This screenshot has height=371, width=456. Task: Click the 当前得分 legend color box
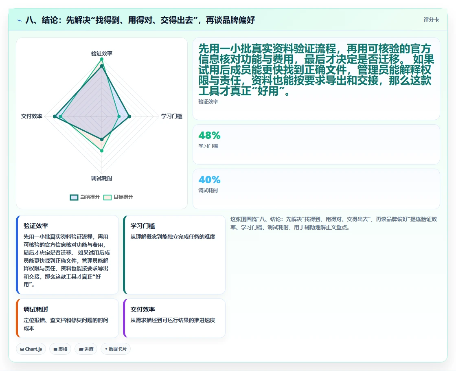click(74, 197)
